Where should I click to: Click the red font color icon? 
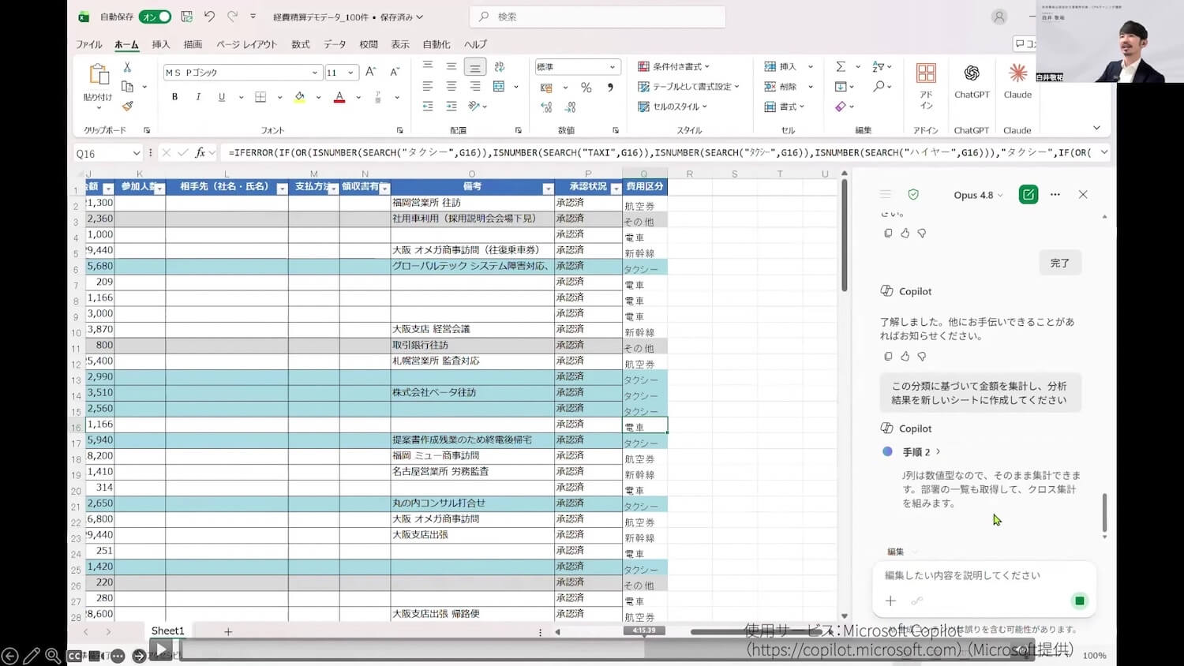tap(339, 97)
